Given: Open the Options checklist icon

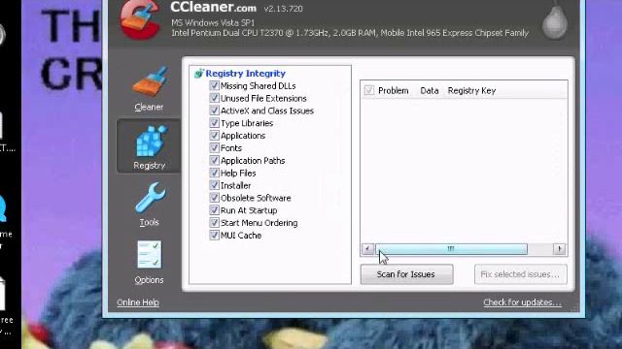Looking at the screenshot, I should (x=149, y=254).
